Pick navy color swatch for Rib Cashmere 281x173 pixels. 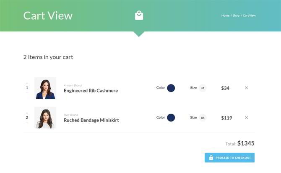(171, 88)
